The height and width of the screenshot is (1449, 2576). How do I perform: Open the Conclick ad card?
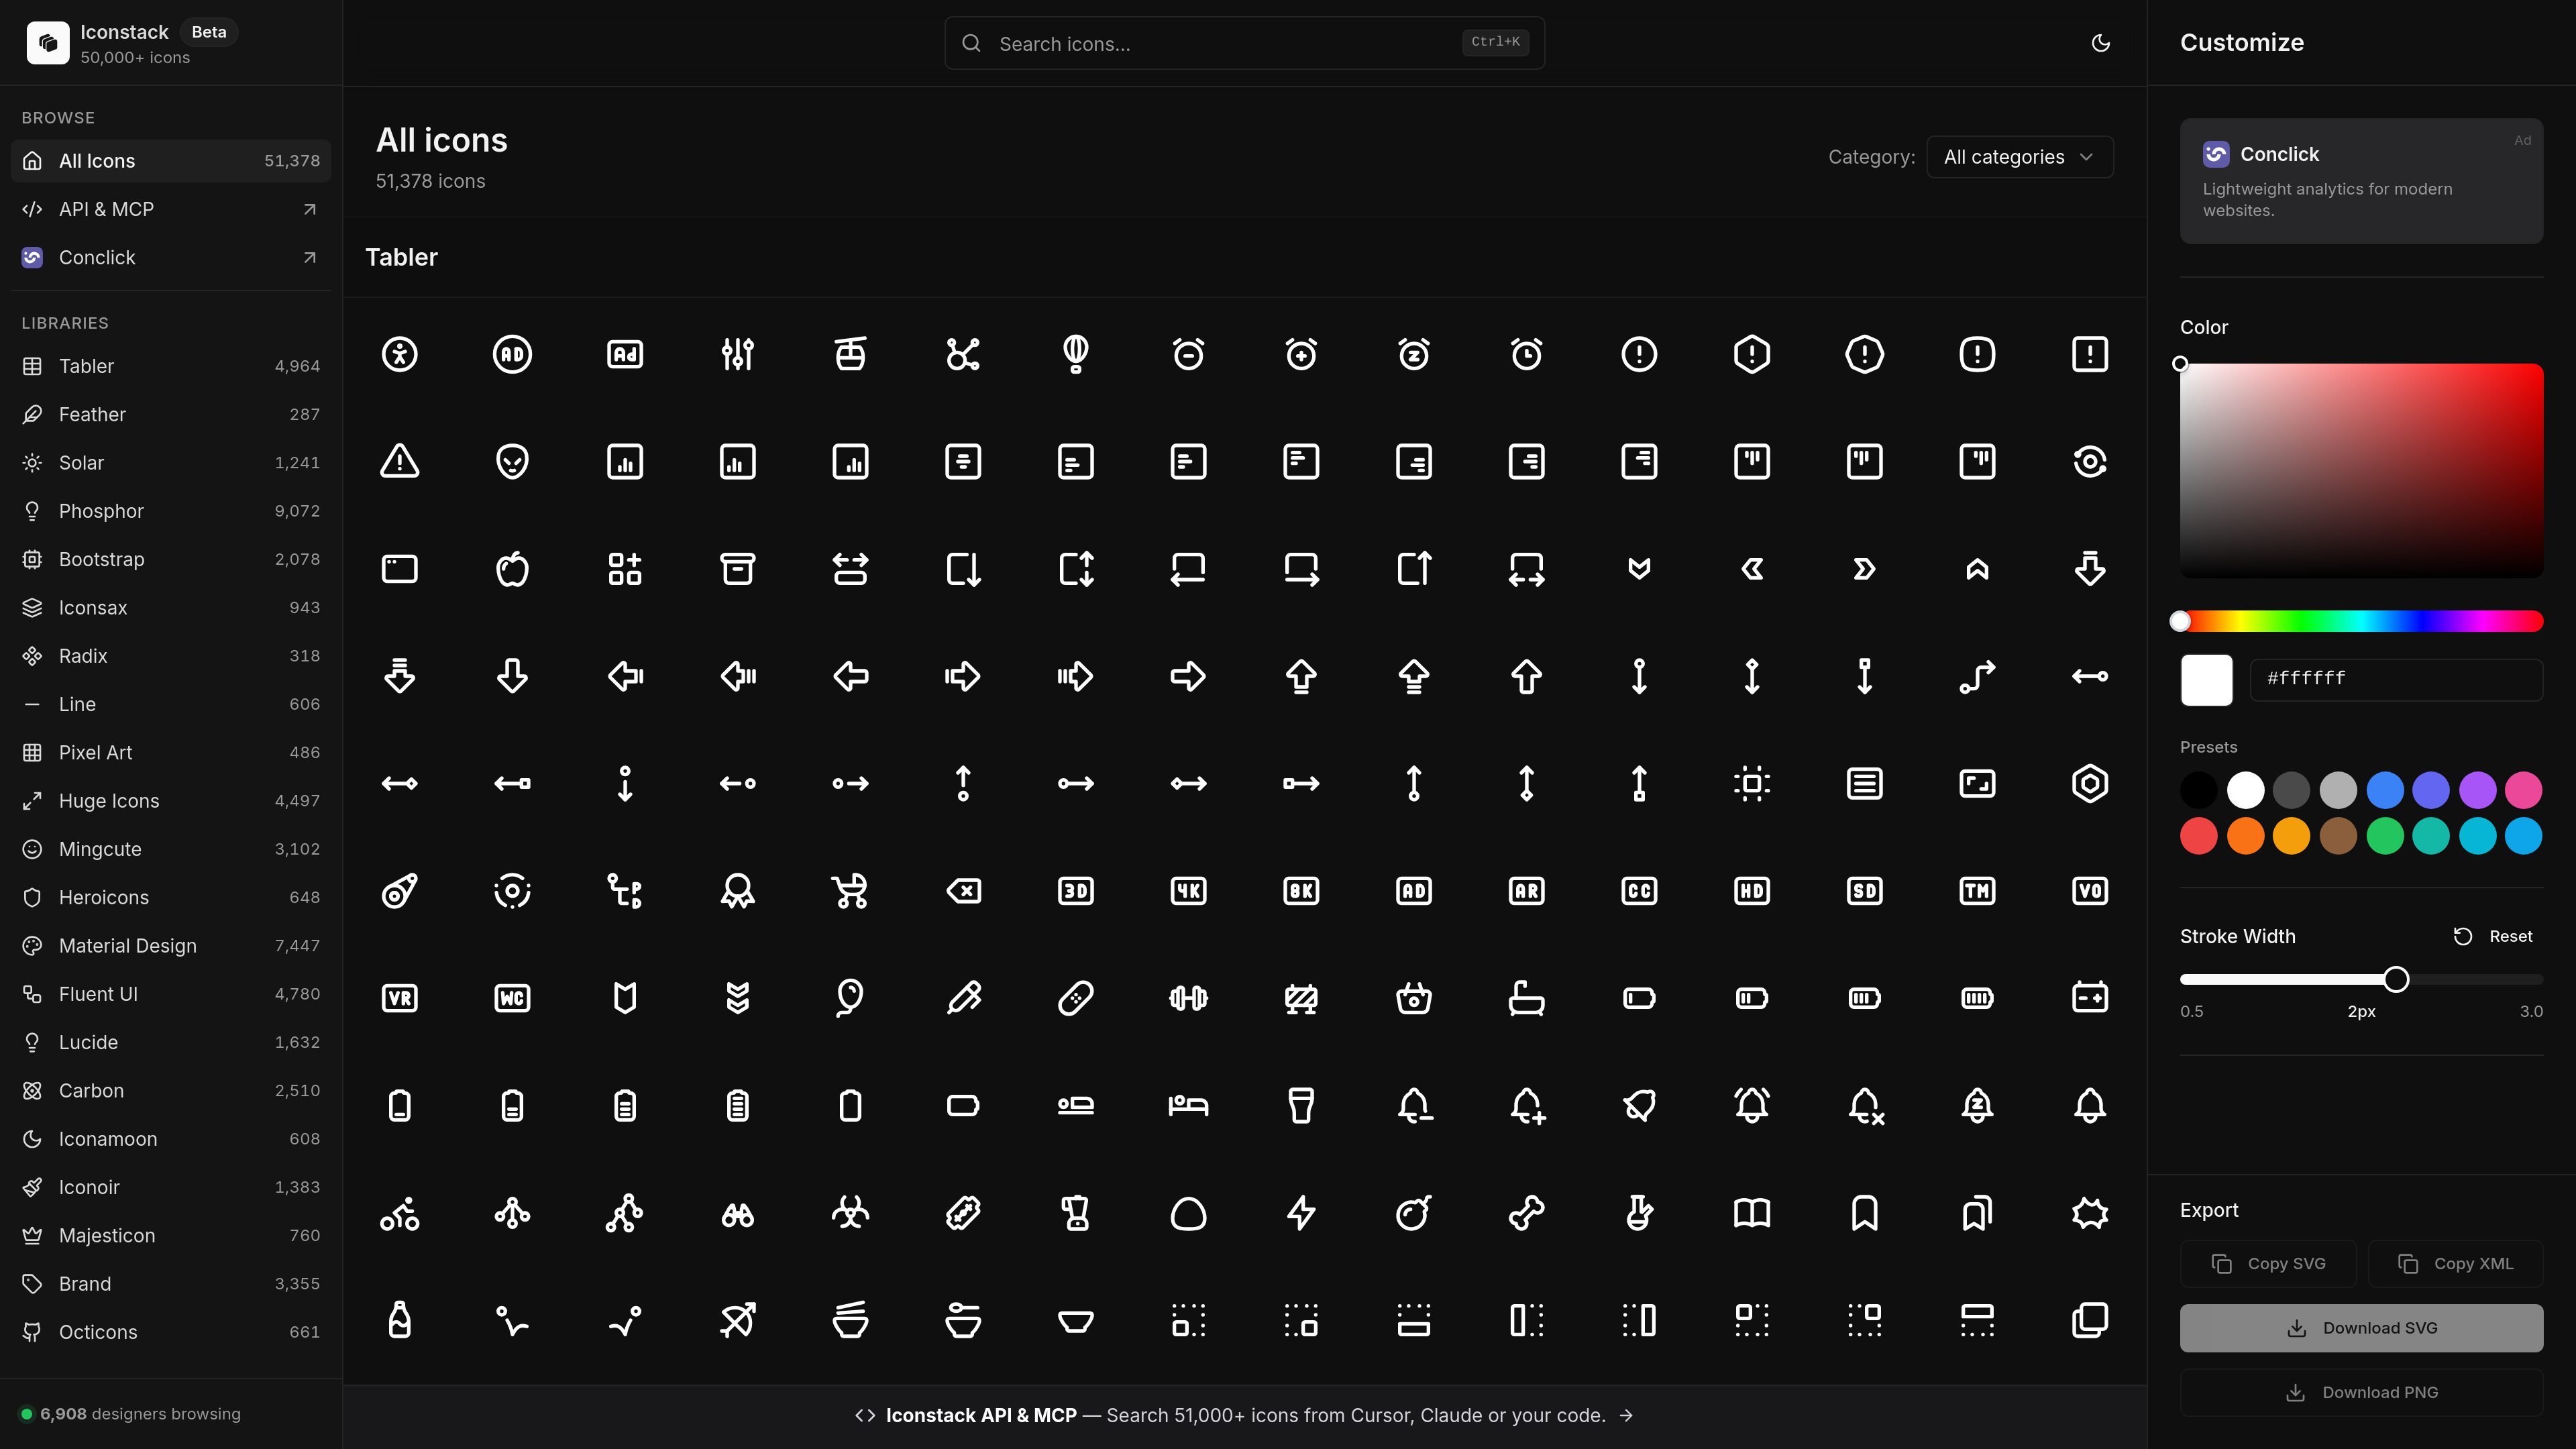point(2361,181)
